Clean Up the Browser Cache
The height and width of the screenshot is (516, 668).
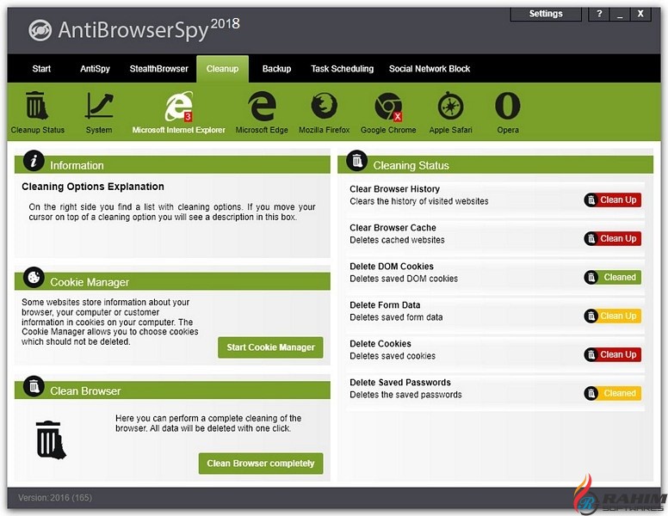tap(612, 238)
